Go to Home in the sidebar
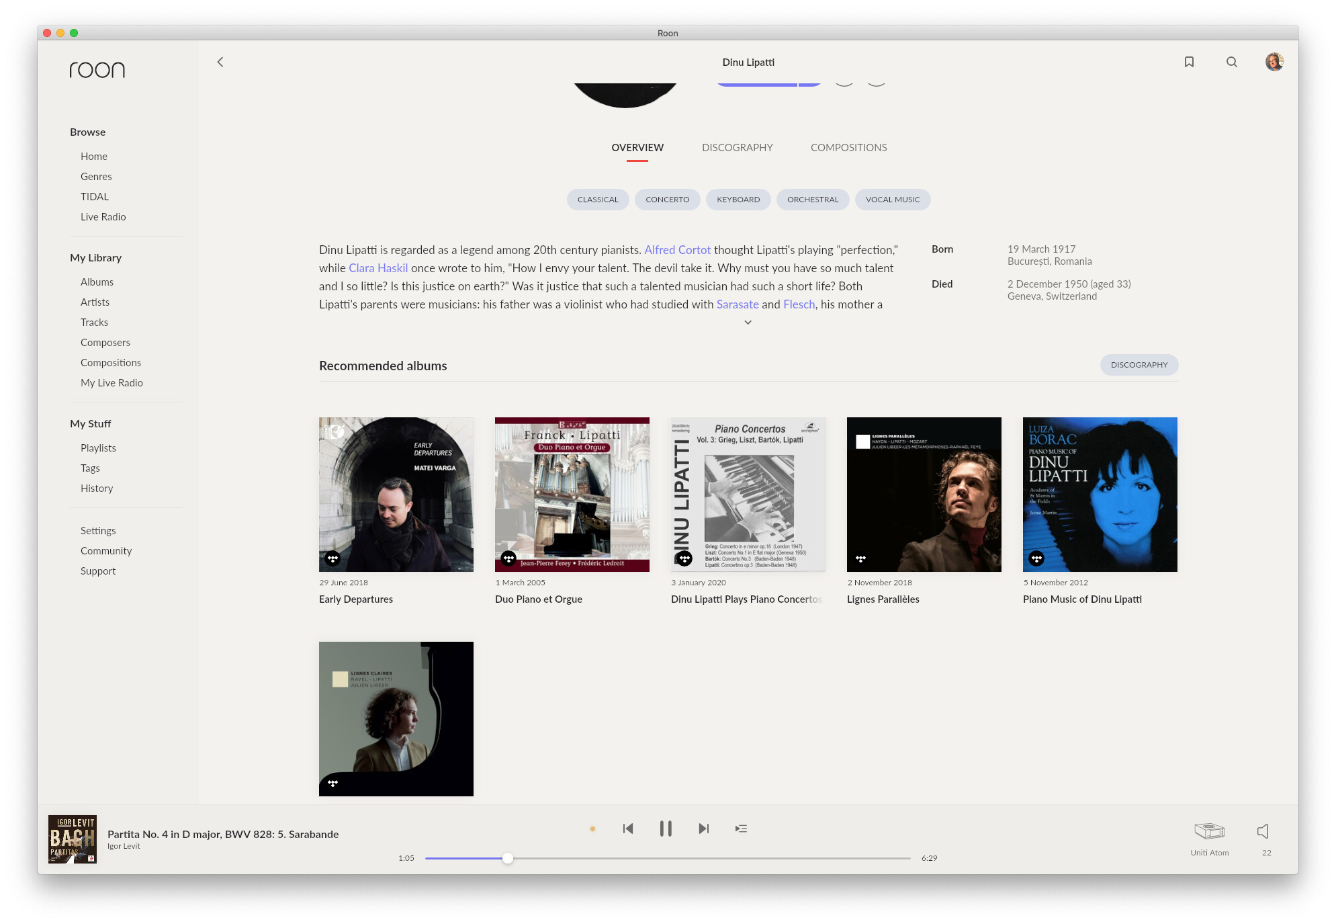 [94, 157]
